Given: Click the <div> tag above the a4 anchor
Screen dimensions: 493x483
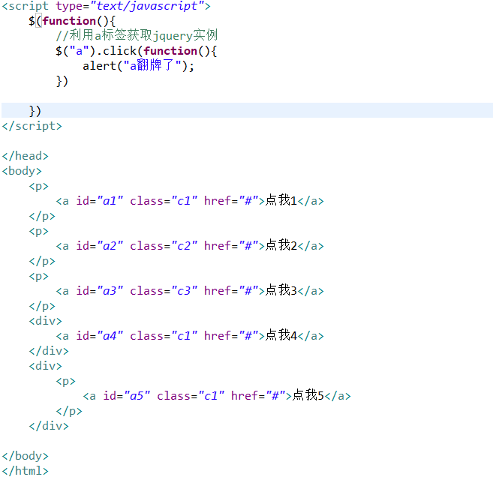Looking at the screenshot, I should click(45, 321).
